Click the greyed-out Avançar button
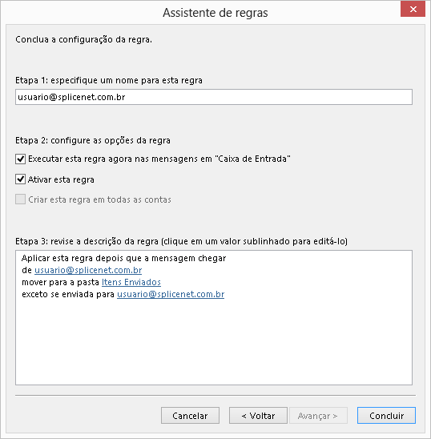Image resolution: width=431 pixels, height=439 pixels. (318, 416)
